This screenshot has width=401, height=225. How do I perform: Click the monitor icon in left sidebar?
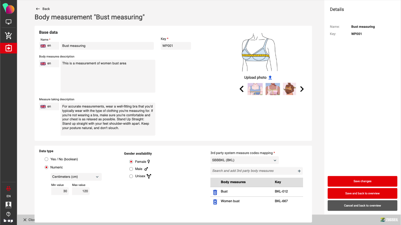(8, 22)
